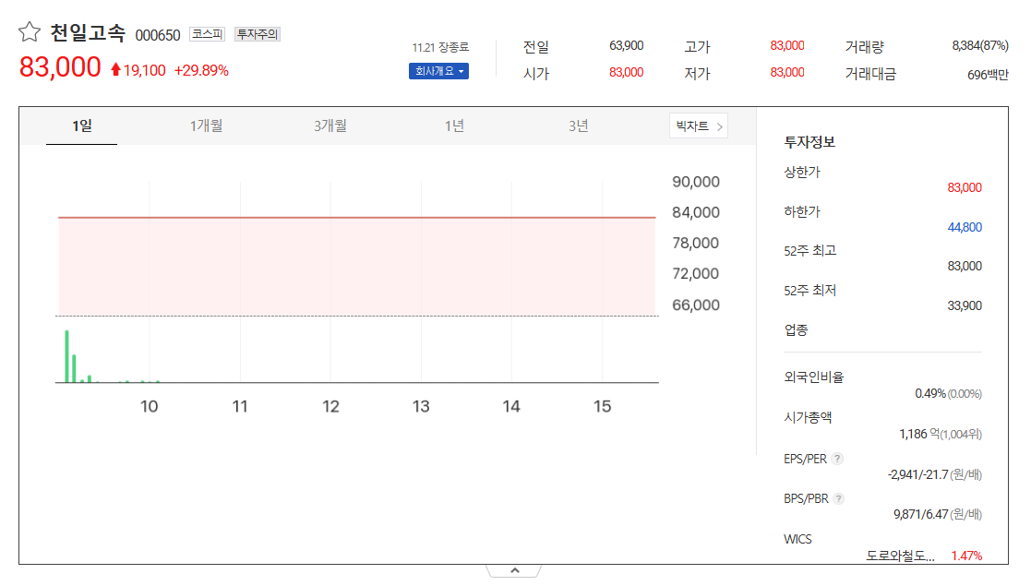This screenshot has width=1031, height=586.
Task: Select the 1일 chart tab
Action: [x=81, y=126]
